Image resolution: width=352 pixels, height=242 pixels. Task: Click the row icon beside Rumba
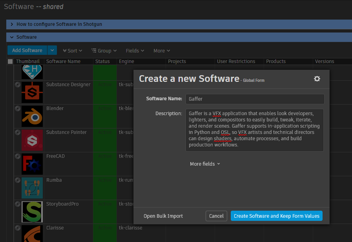(18, 180)
